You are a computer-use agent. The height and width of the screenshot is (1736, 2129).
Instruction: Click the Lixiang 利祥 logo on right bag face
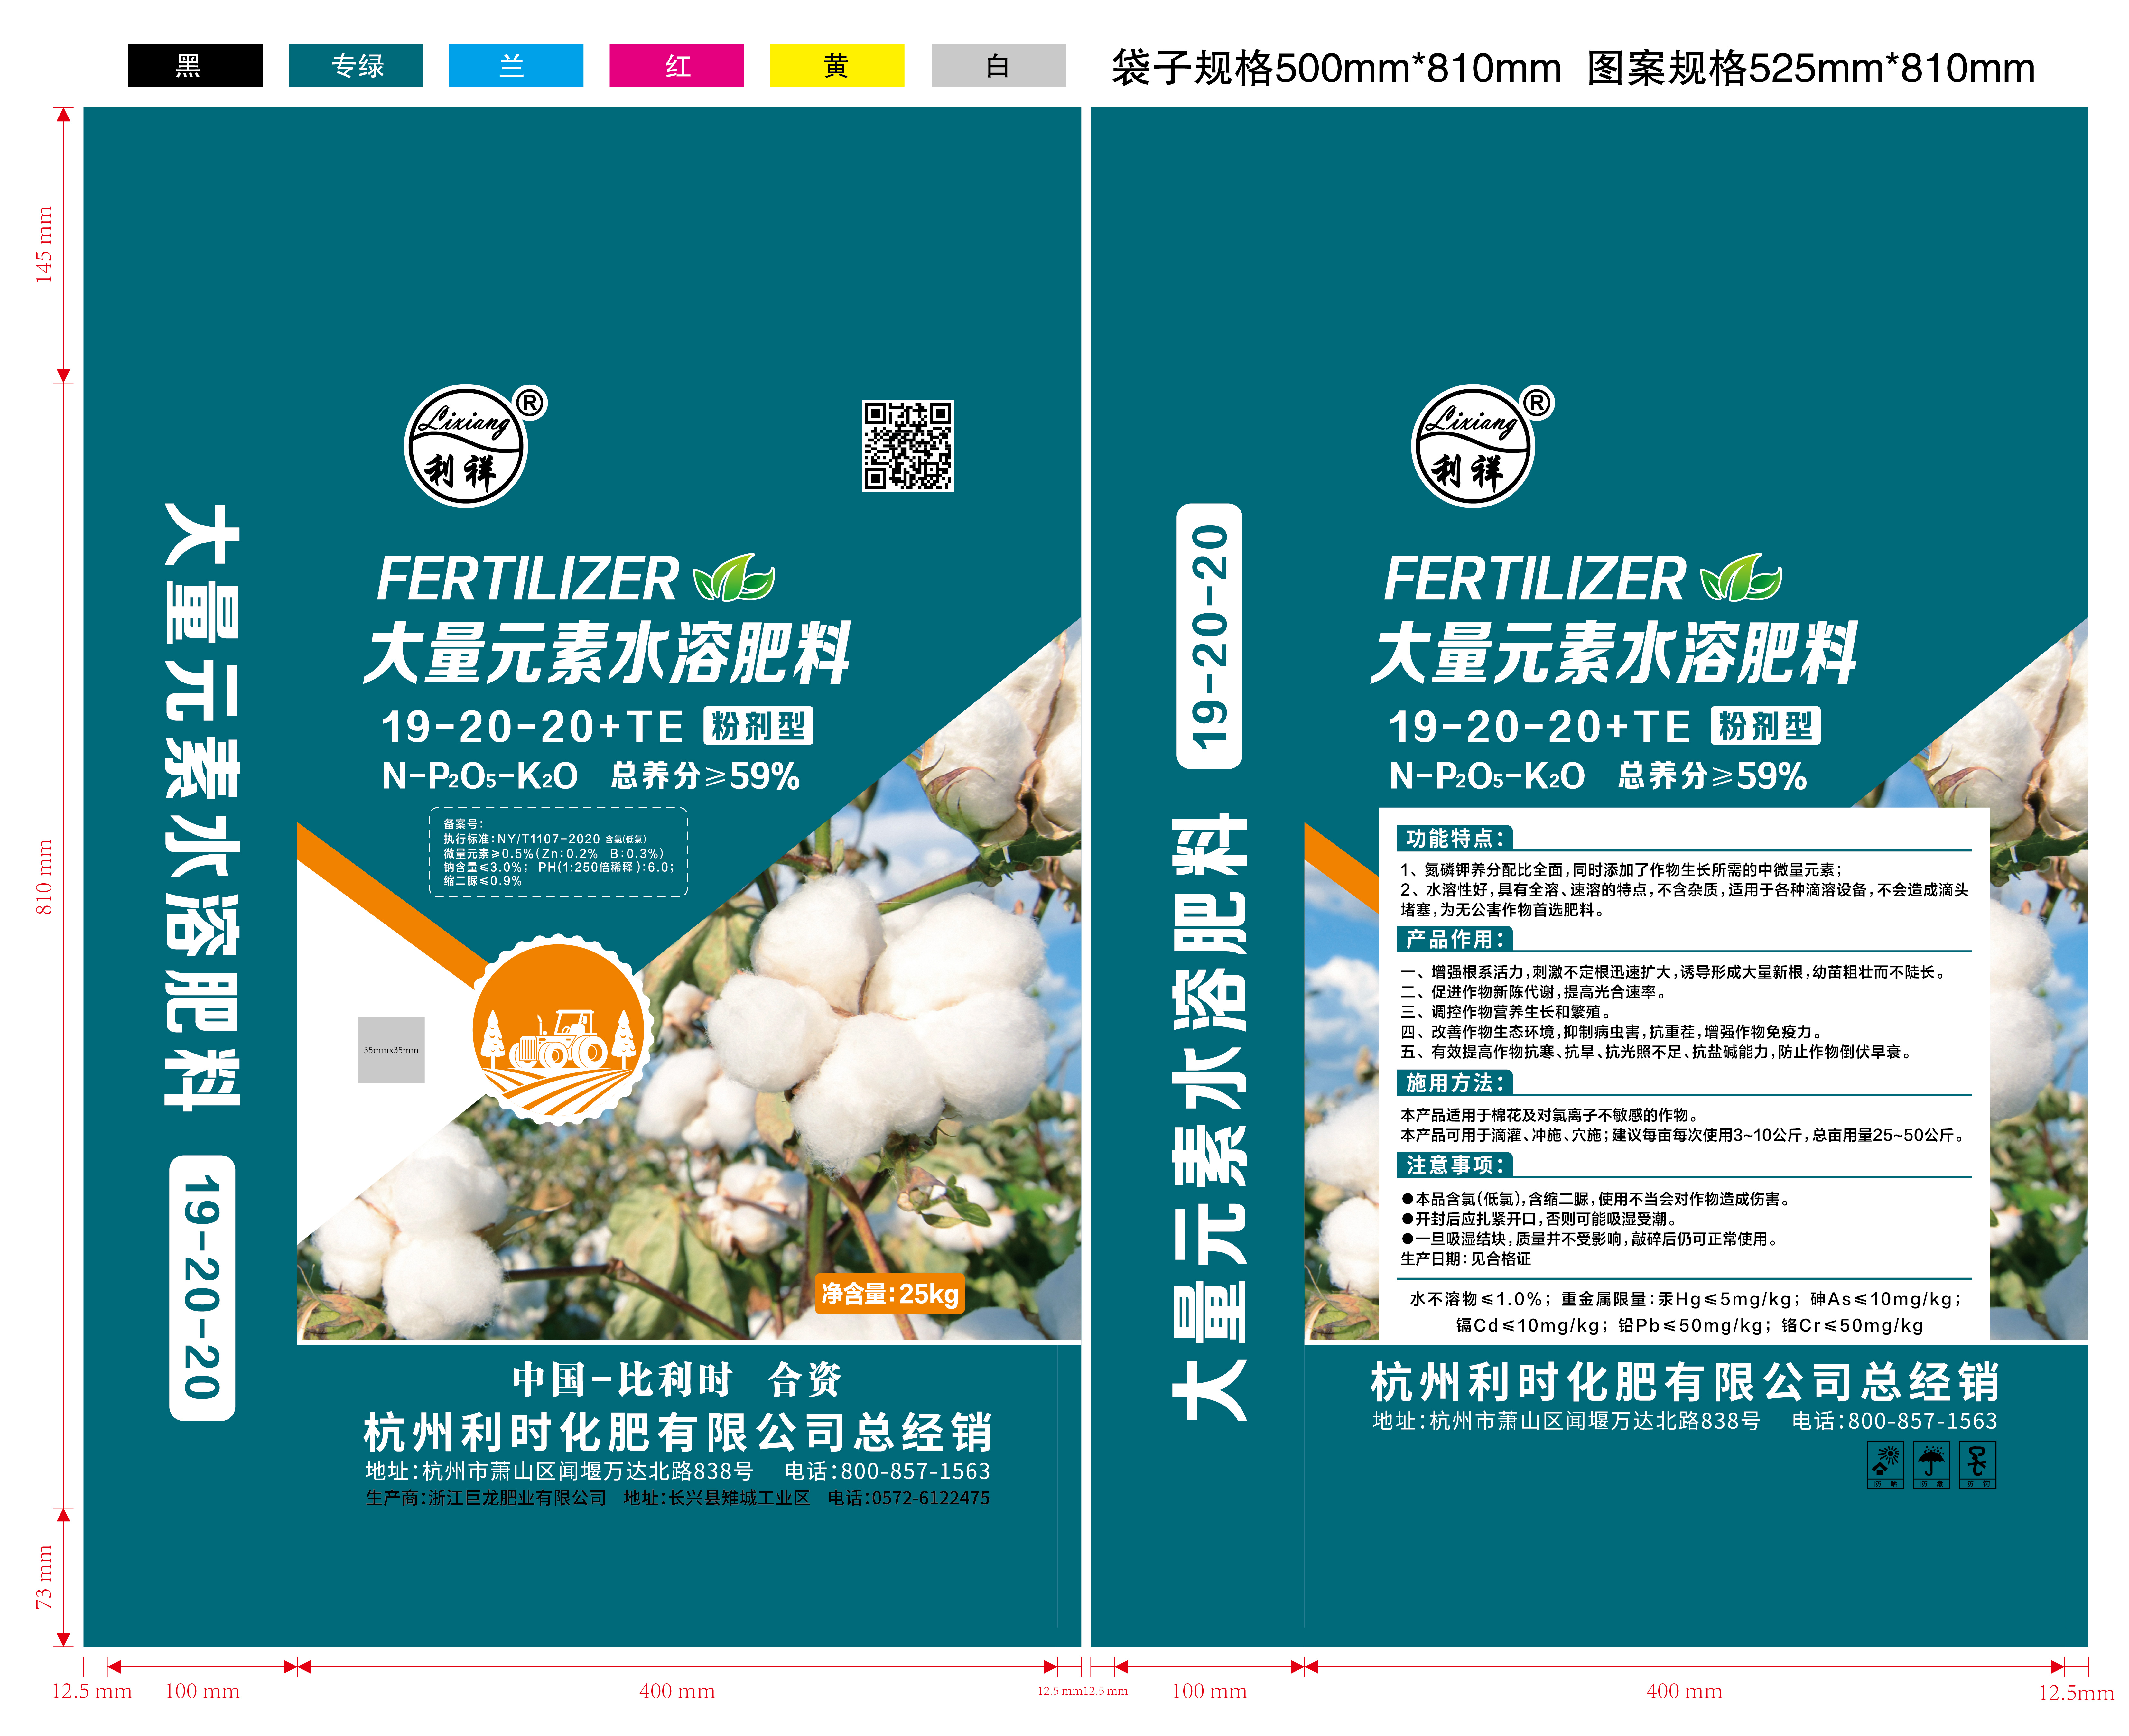click(x=1473, y=446)
